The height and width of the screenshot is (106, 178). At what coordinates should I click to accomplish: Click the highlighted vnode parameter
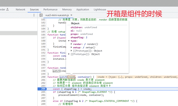coord(71,77)
